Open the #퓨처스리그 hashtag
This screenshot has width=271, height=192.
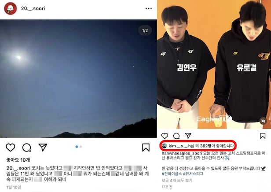tap(193, 174)
